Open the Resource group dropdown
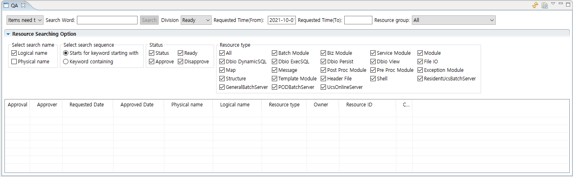The width and height of the screenshot is (573, 177). click(x=453, y=20)
